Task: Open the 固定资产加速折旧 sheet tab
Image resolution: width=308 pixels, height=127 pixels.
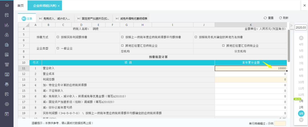Action: (93, 18)
